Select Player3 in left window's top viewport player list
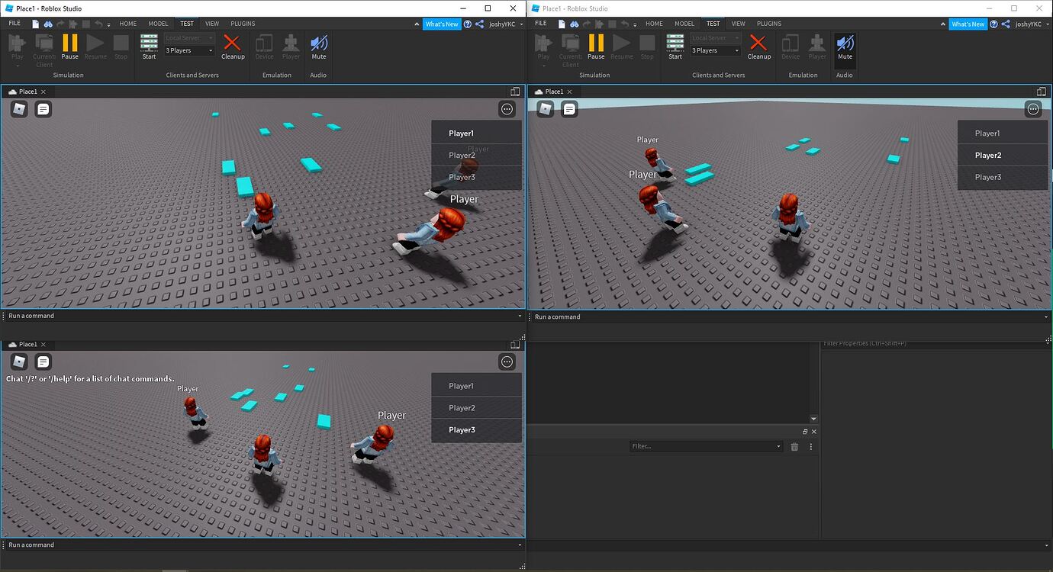Image resolution: width=1053 pixels, height=572 pixels. click(476, 177)
